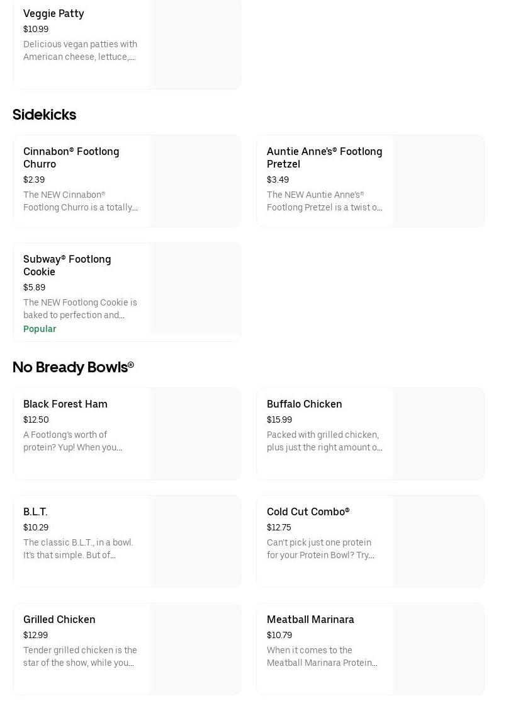Select the Buffalo Chicken image thumbnail
The width and height of the screenshot is (506, 703).
pyautogui.click(x=438, y=433)
